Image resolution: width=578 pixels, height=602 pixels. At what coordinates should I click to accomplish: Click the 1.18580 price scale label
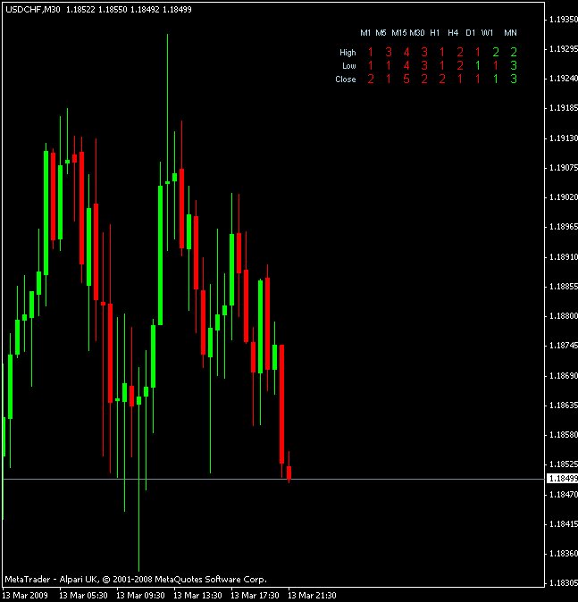point(564,435)
